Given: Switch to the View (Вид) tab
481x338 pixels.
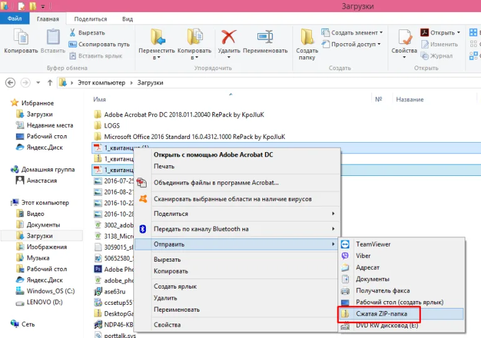Looking at the screenshot, I should point(128,19).
